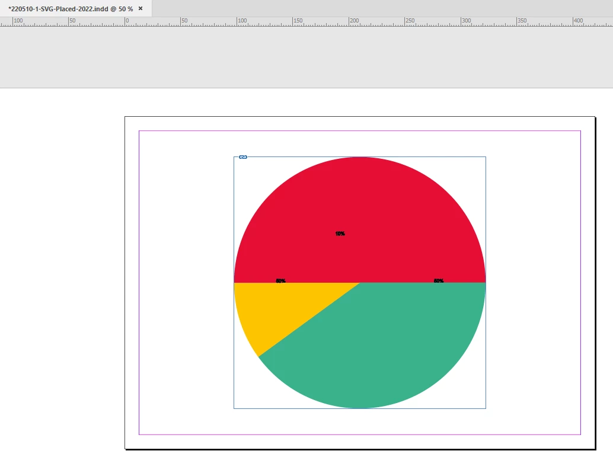
Task: Click the red pie slice
Action: coord(360,219)
